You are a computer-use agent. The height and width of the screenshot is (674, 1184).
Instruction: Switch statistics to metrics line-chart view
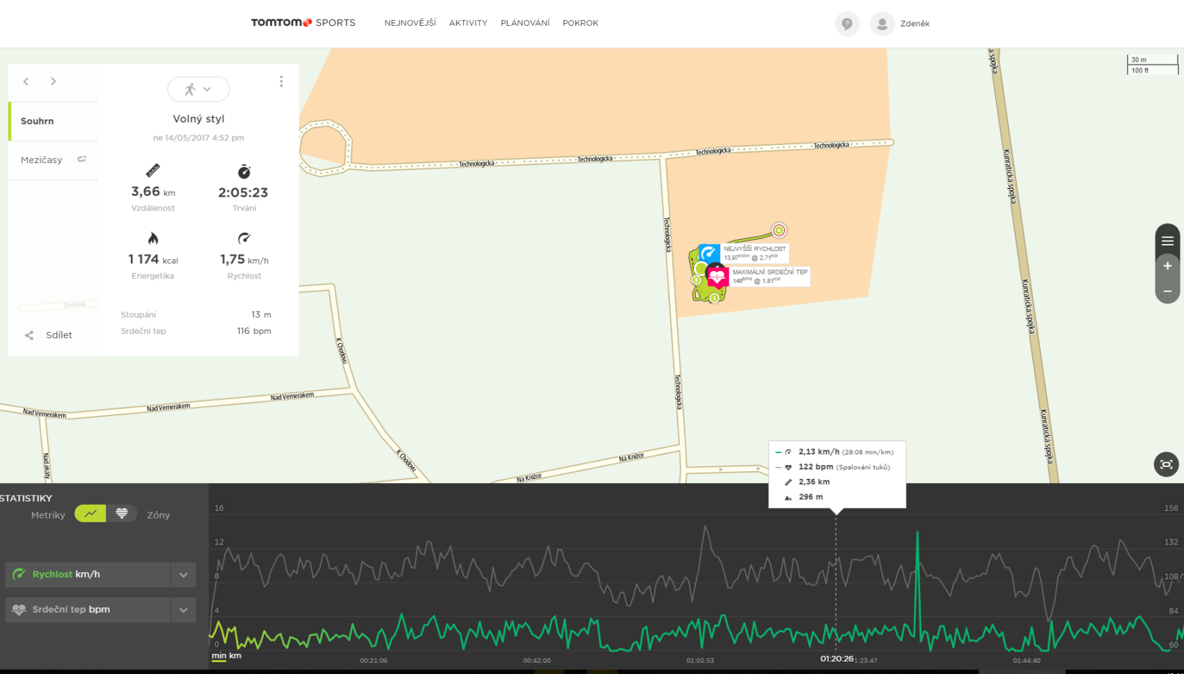91,514
